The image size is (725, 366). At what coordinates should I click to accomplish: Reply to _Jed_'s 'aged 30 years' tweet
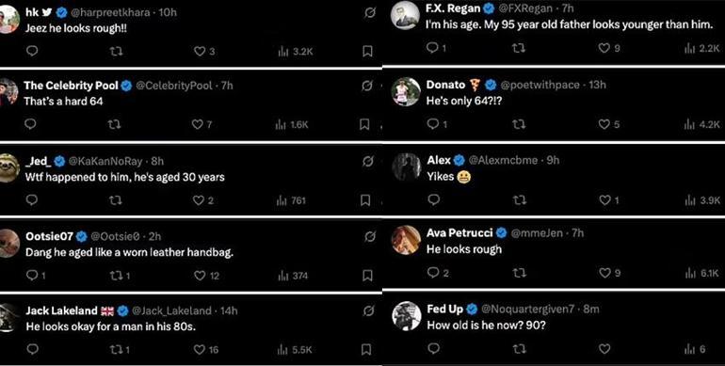(31, 199)
